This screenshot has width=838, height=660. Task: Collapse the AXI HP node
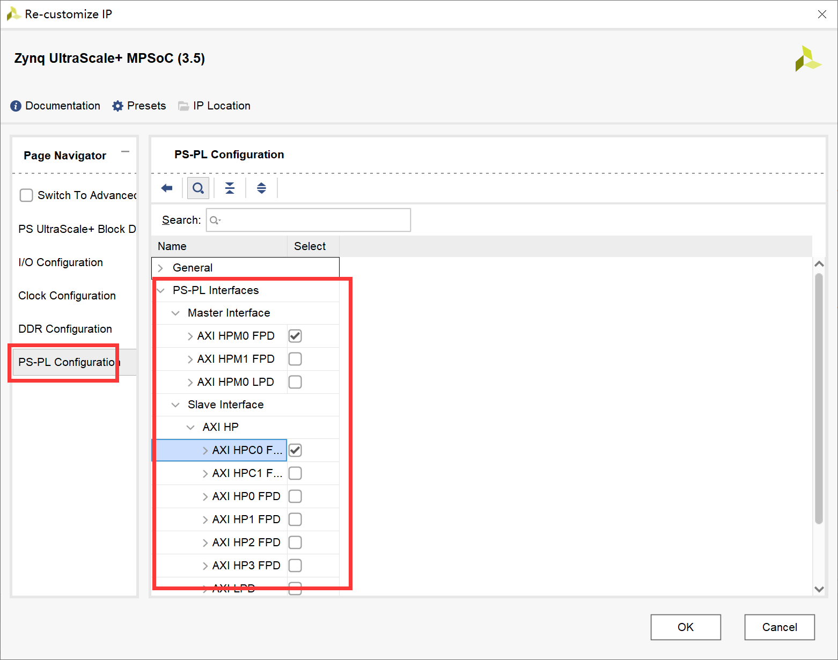click(190, 427)
